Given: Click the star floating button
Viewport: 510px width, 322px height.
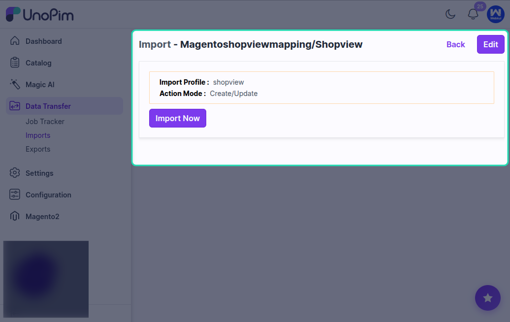Looking at the screenshot, I should (487, 298).
